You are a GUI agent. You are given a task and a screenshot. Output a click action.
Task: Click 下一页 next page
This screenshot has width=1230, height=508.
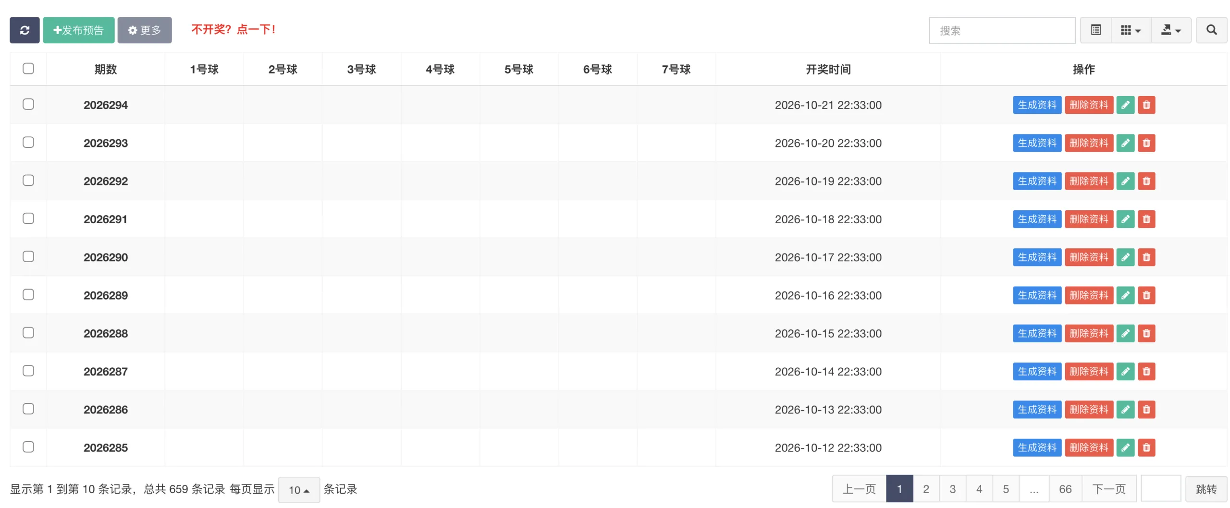pyautogui.click(x=1108, y=489)
